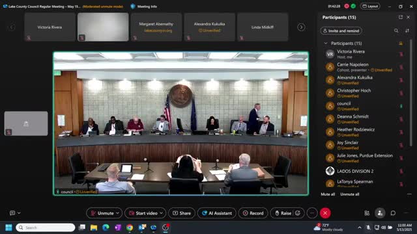The height and width of the screenshot is (234, 417).
Task: End the meeting with red X button
Action: coord(325,213)
